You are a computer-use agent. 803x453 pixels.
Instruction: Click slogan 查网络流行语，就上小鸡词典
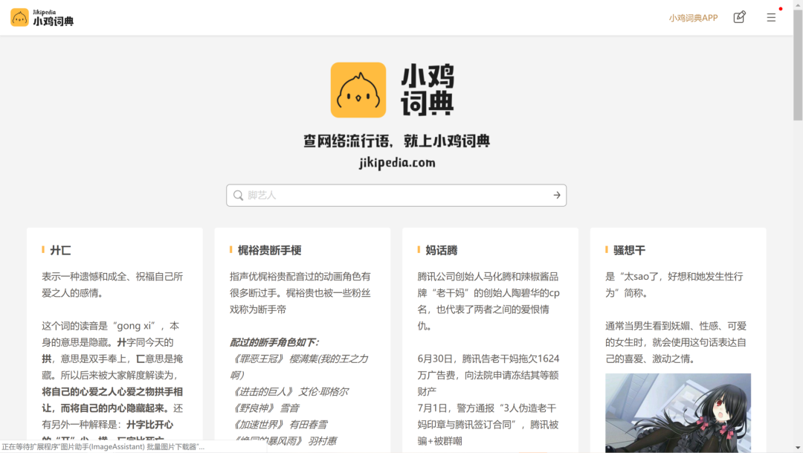tap(396, 141)
